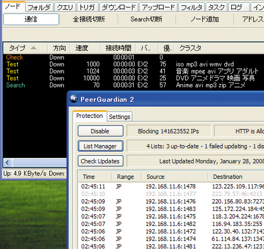
Task: Click the horizontal scrollbar track of node list
Action: (x=40, y=163)
